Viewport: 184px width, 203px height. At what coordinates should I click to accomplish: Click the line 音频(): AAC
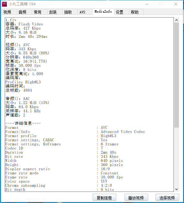pos(17,99)
